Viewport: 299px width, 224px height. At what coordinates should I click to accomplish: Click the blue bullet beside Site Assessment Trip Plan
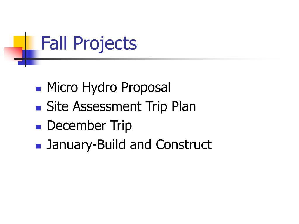pos(38,108)
